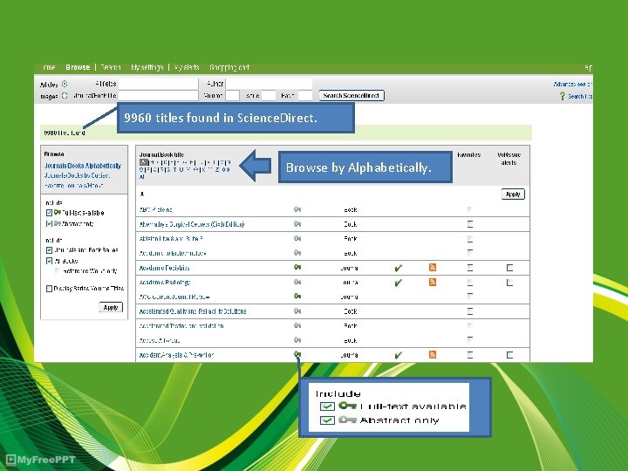Open Journals/Books Alphabetically link
The image size is (628, 471).
[83, 166]
